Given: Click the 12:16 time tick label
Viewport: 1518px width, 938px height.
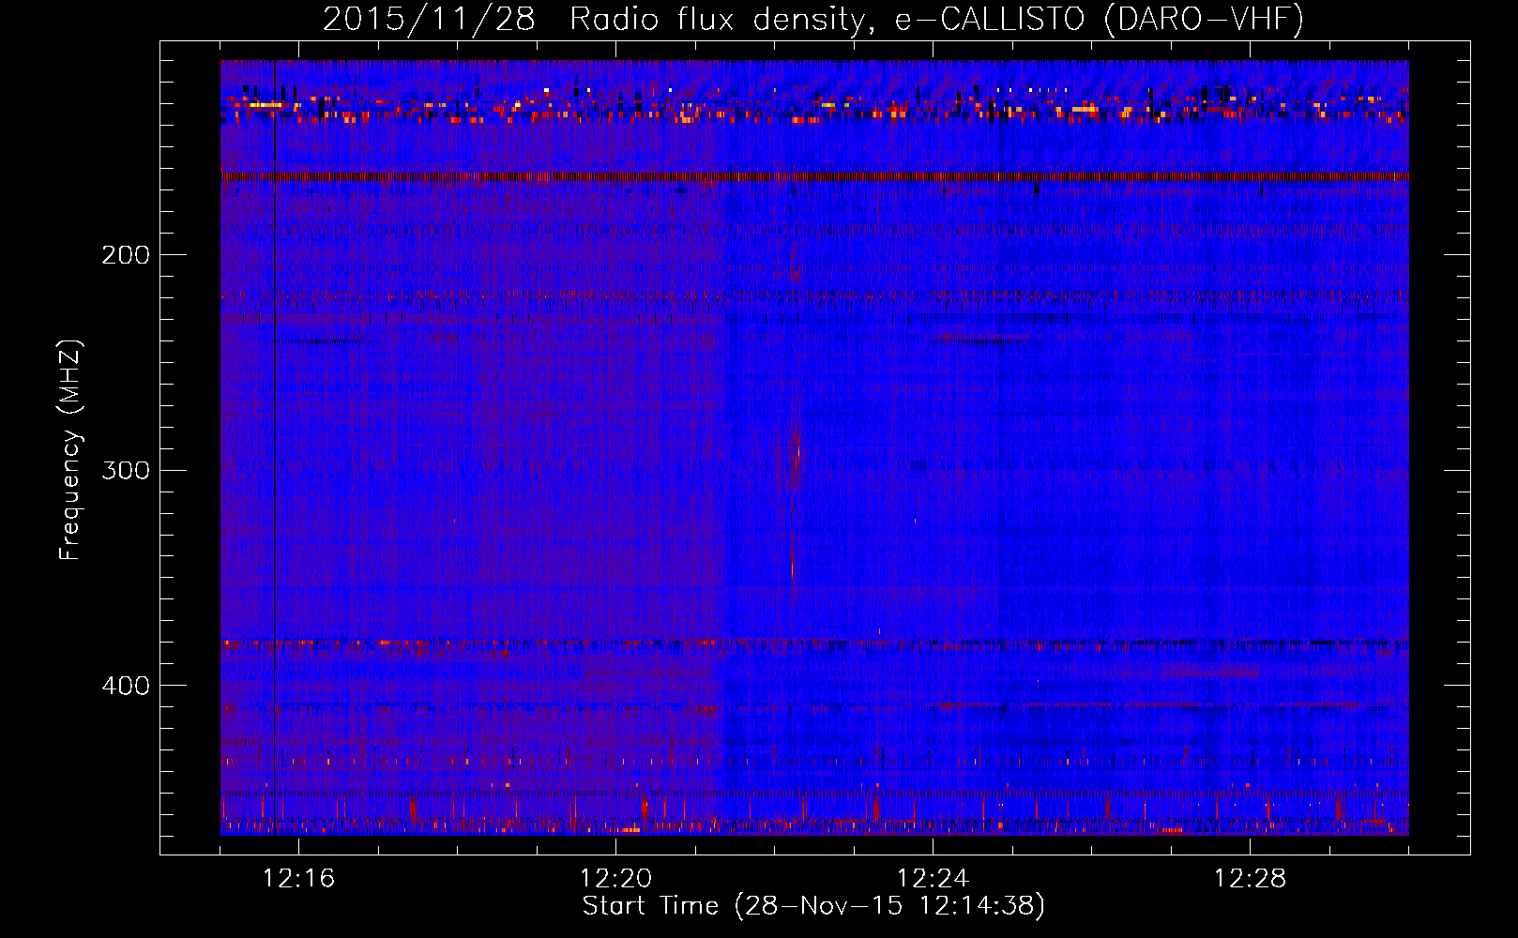Looking at the screenshot, I should pyautogui.click(x=298, y=879).
